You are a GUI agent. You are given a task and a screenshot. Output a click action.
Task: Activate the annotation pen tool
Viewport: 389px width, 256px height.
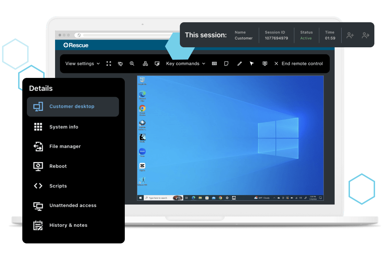point(239,64)
